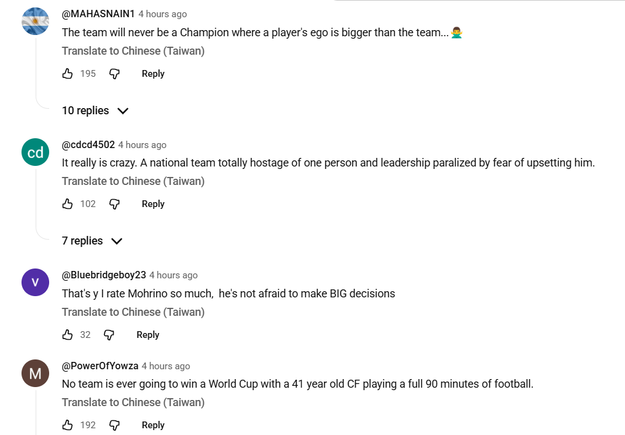Open the @PowerOfYowza channel username link
This screenshot has width=625, height=435.
(x=100, y=366)
